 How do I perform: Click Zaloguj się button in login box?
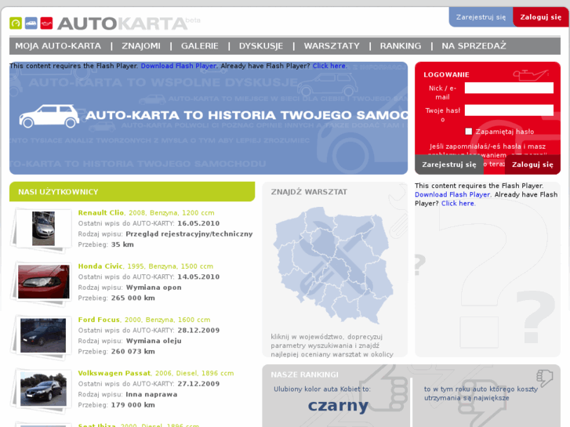click(532, 165)
